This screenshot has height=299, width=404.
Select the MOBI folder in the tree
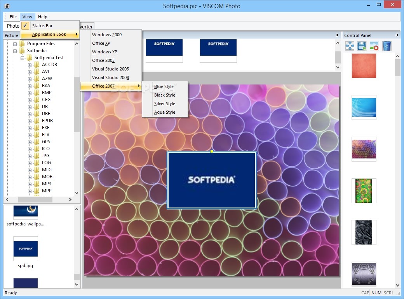click(x=48, y=177)
